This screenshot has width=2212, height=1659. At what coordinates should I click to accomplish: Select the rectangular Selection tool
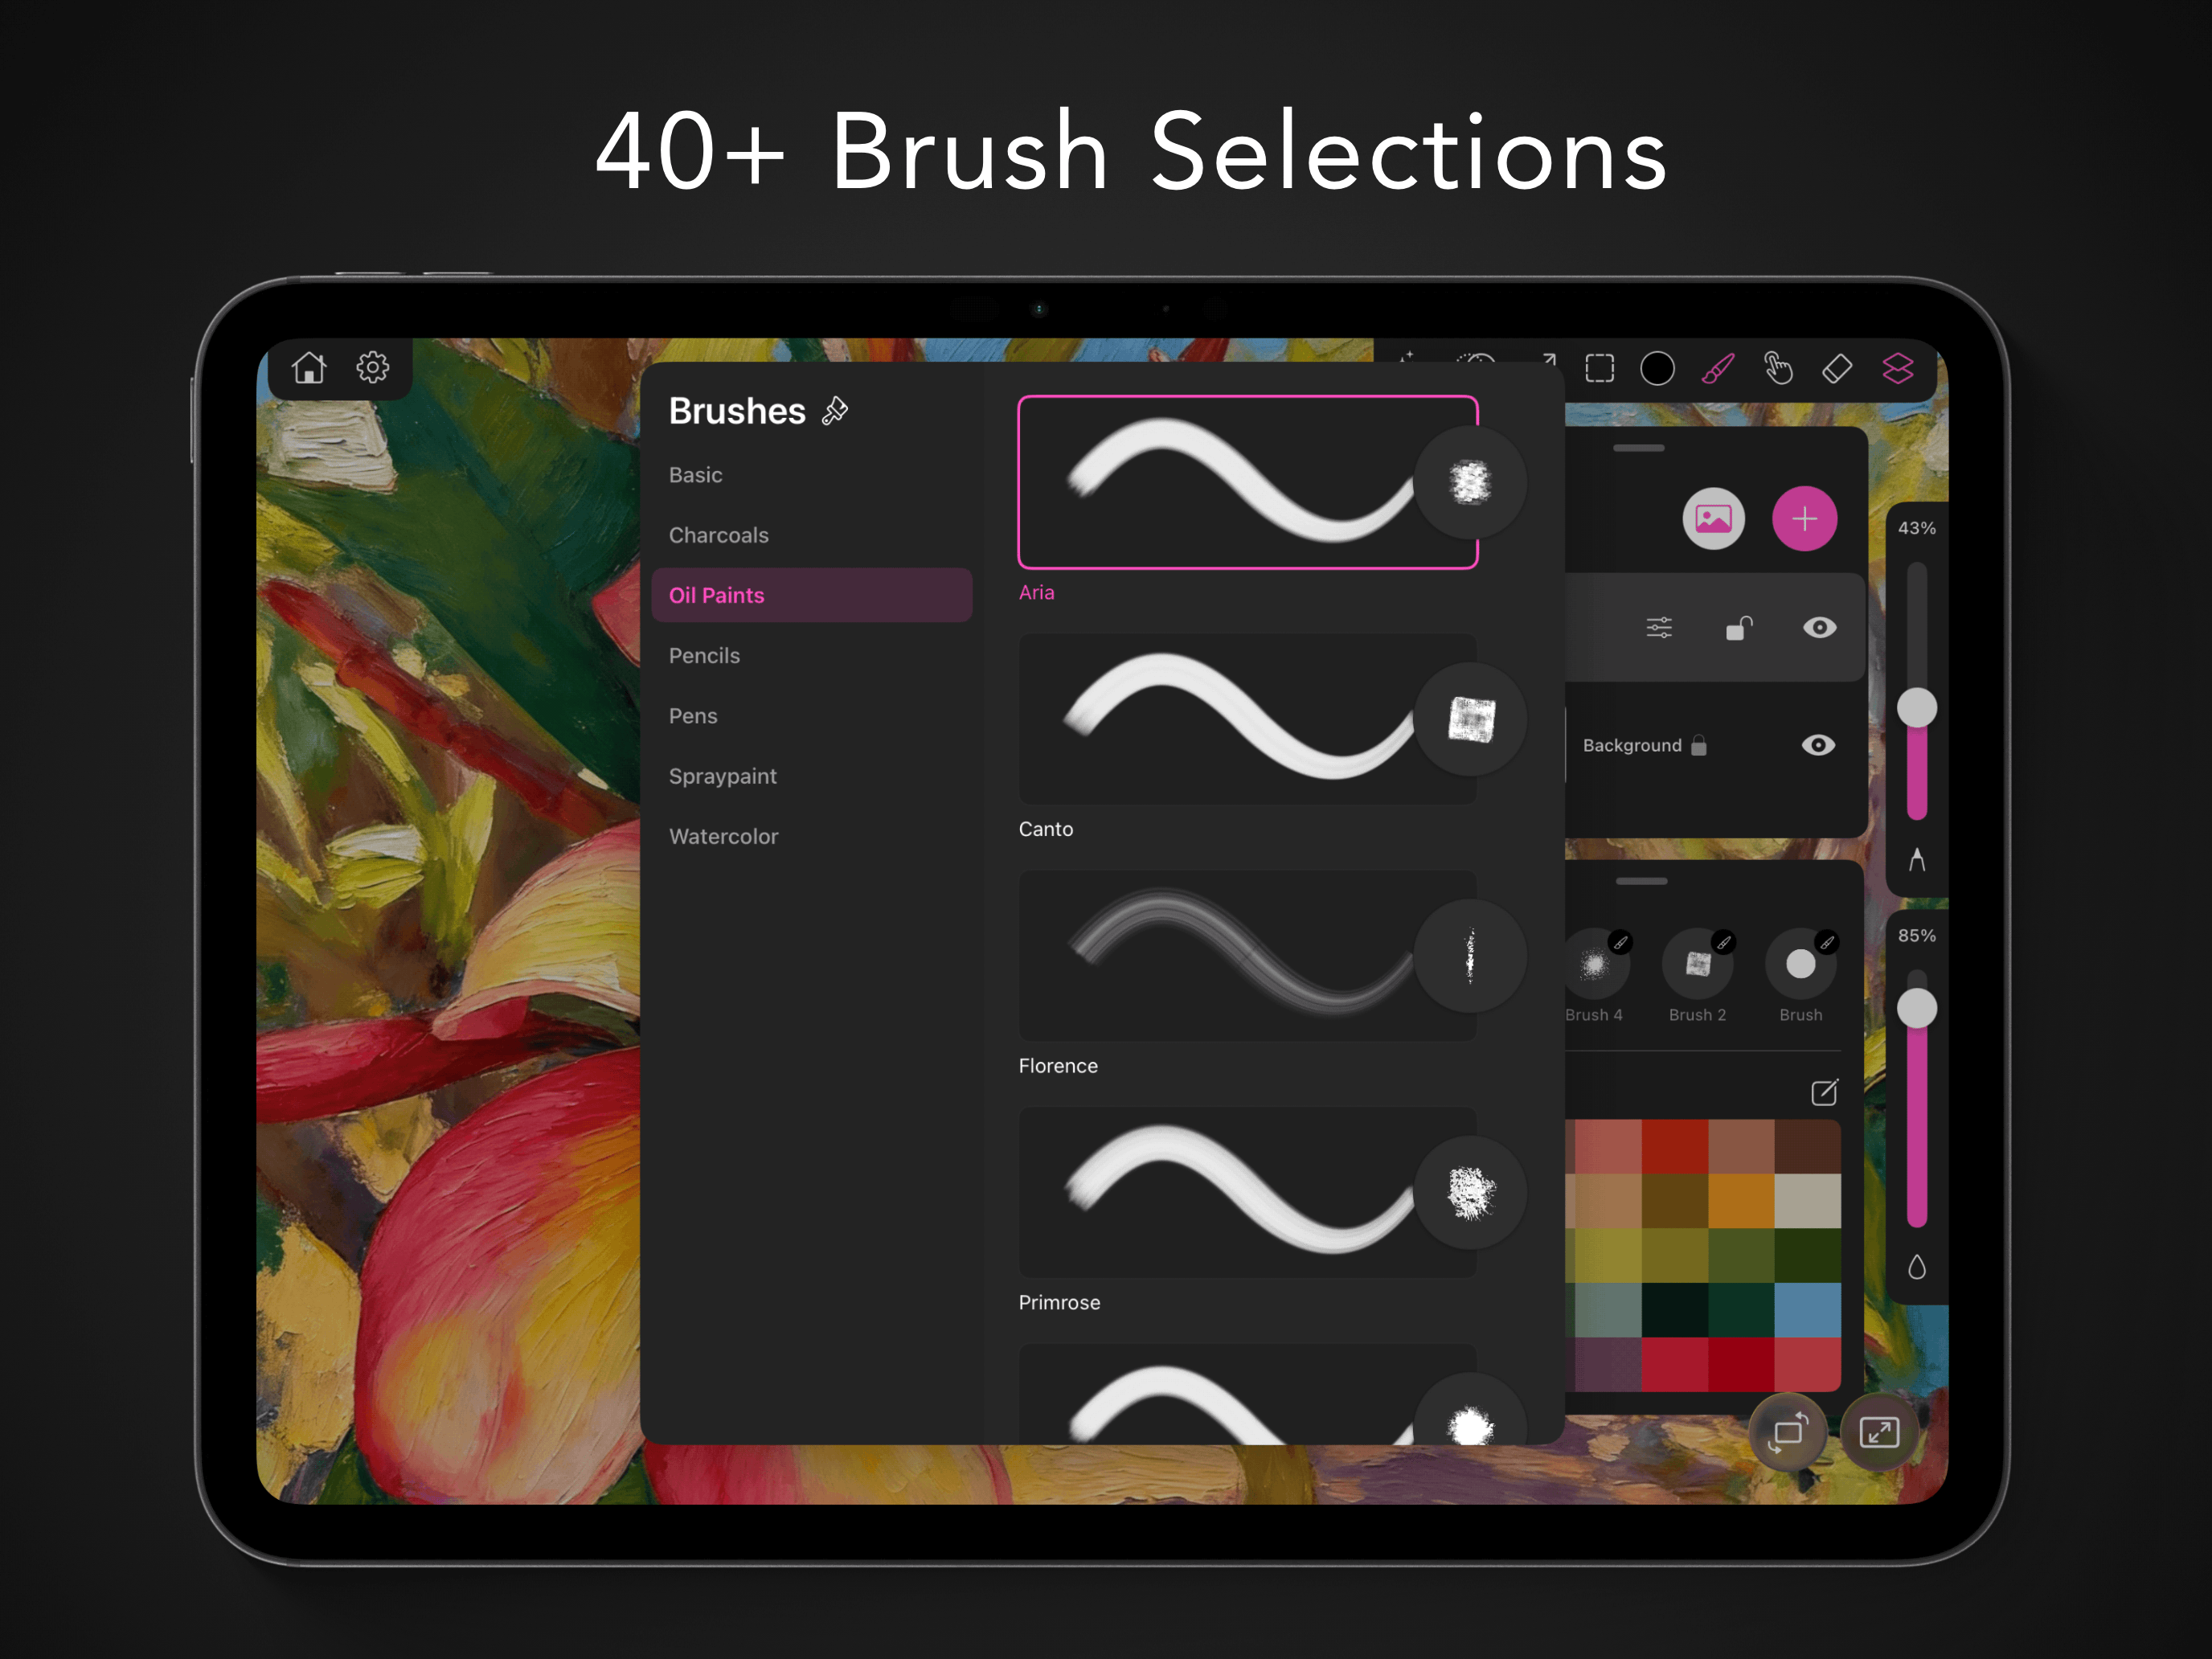[x=1600, y=368]
